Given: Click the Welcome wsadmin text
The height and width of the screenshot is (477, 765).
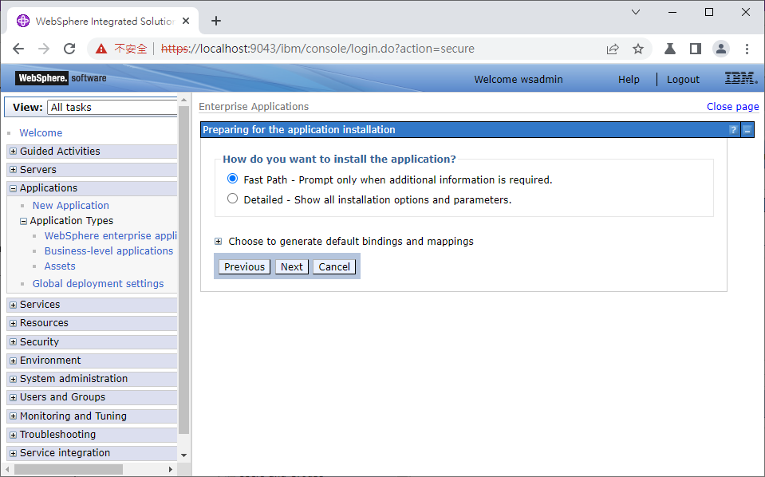Looking at the screenshot, I should (x=519, y=79).
